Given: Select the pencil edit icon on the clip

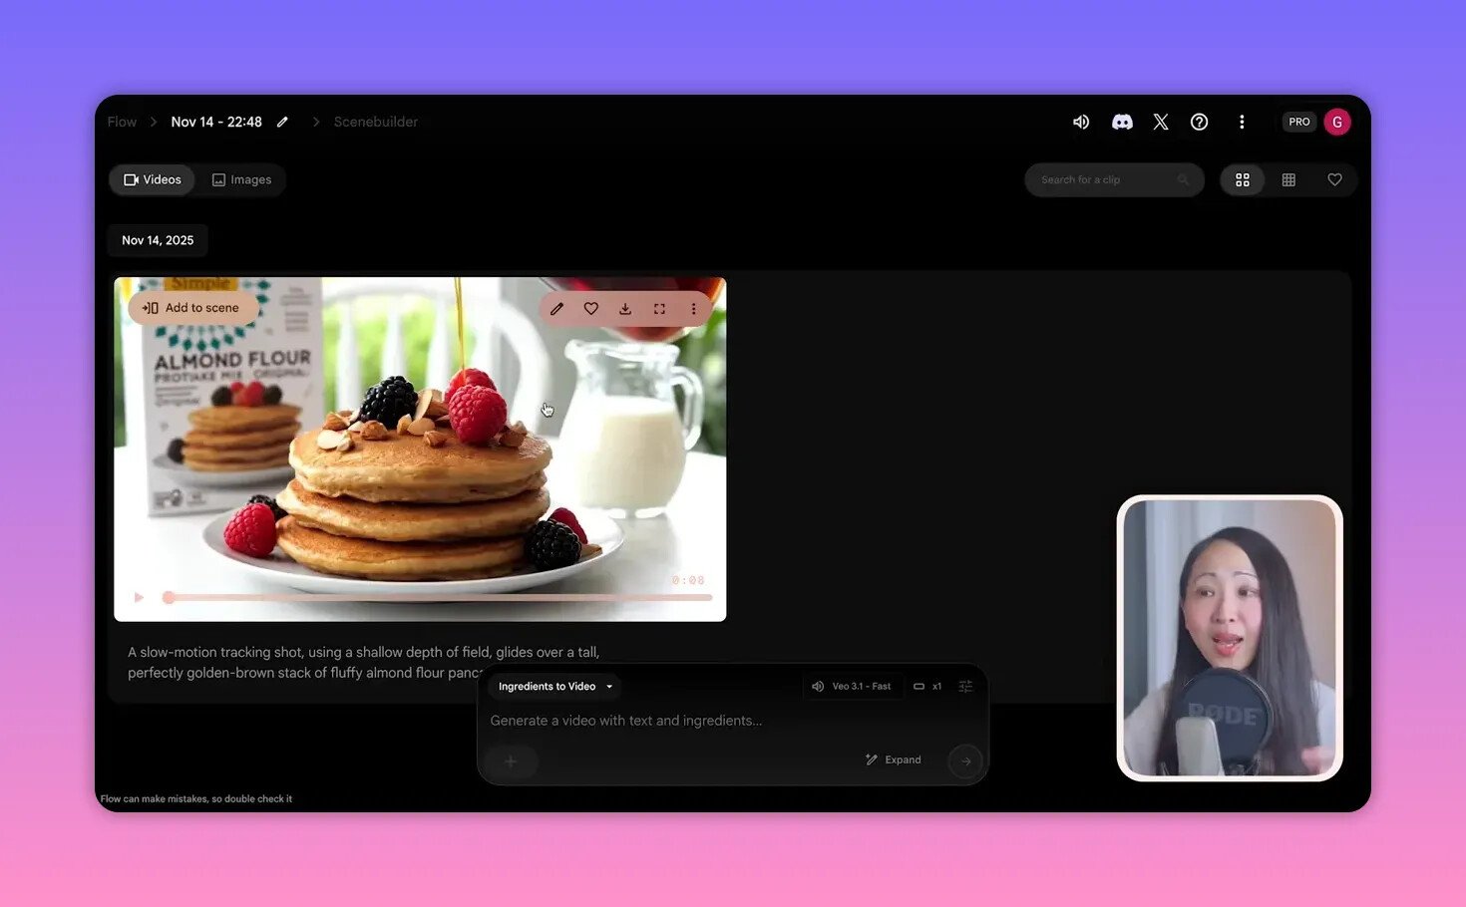Looking at the screenshot, I should click(557, 308).
